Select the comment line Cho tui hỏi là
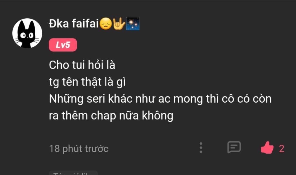This screenshot has height=175, width=296. coord(82,65)
